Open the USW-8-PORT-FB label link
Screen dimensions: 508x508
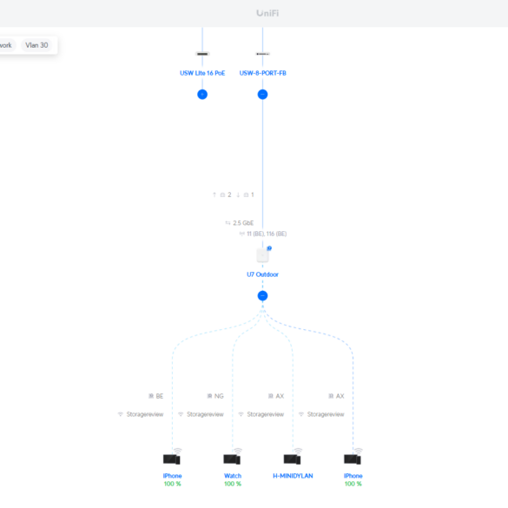pos(263,73)
